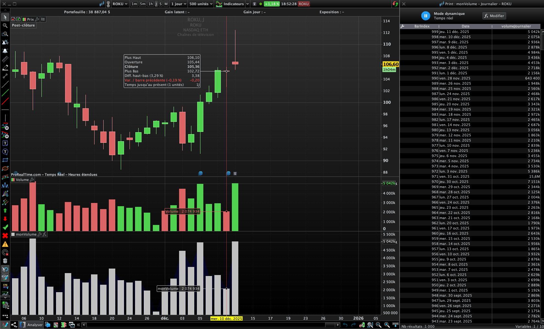Viewport: 544px width, 329px height.
Task: Select the red line drawing tool
Action: coord(5,101)
